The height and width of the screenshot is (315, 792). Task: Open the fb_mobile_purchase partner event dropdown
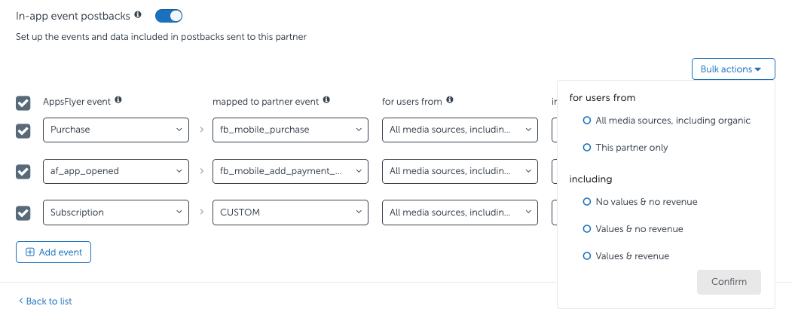290,130
